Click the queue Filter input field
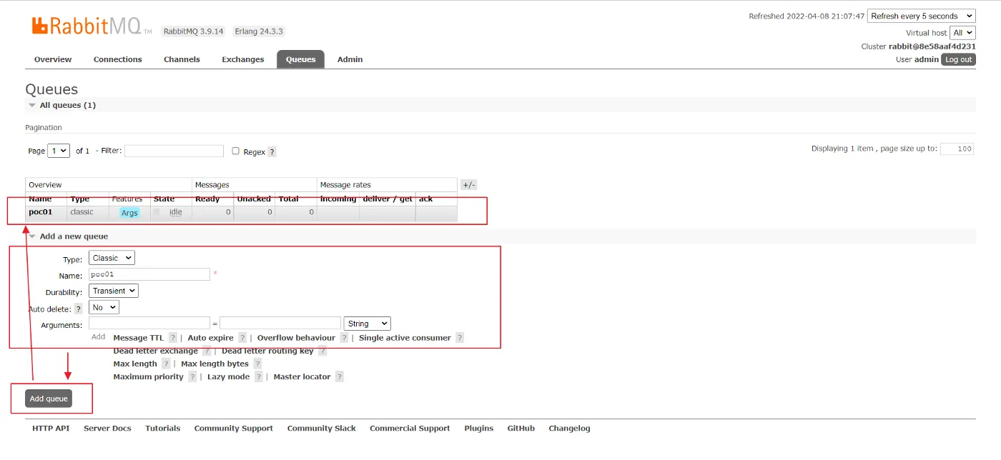Viewport: 1001px width, 460px height. coord(174,151)
